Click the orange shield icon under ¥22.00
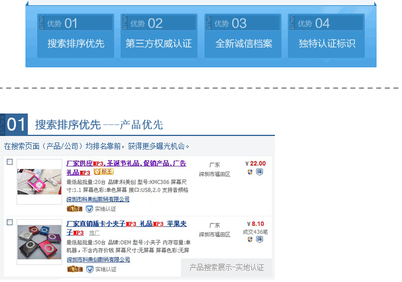The height and width of the screenshot is (282, 402). click(250, 172)
